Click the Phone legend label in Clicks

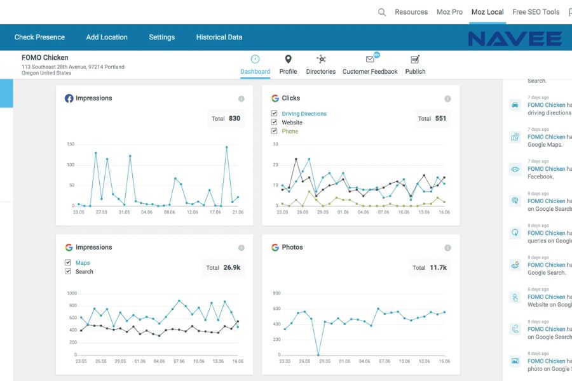click(x=290, y=131)
